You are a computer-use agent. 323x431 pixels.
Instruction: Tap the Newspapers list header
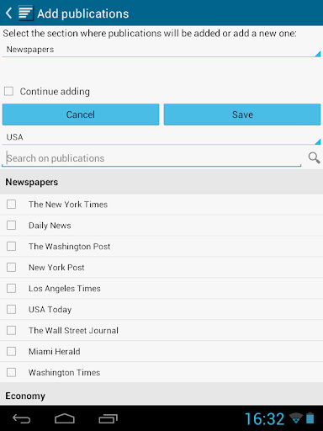tap(161, 182)
